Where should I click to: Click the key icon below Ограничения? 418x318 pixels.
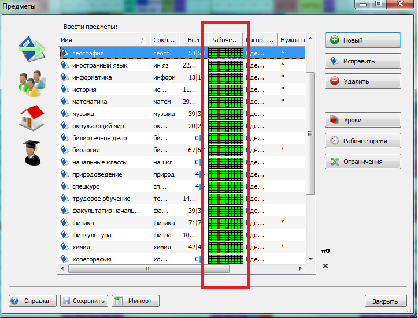click(325, 251)
